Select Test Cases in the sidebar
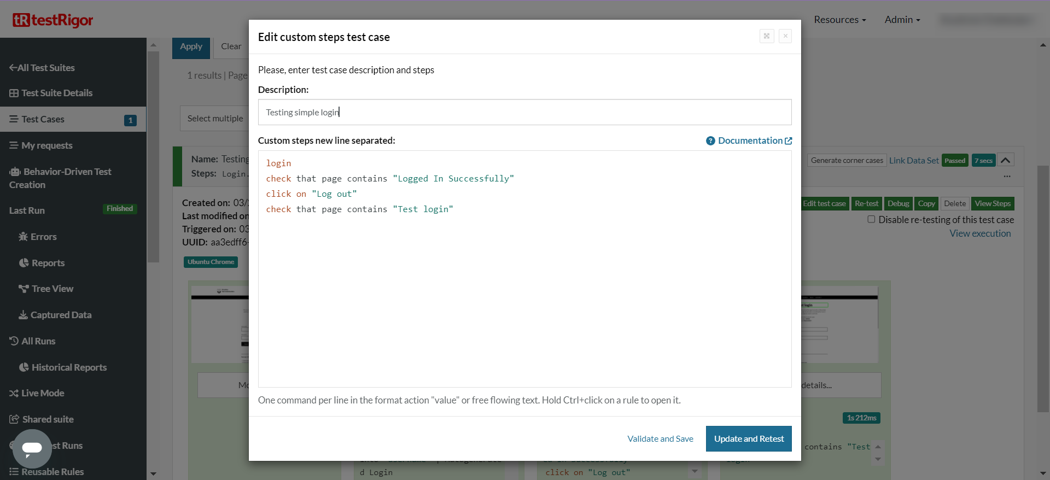The image size is (1050, 480). tap(43, 119)
